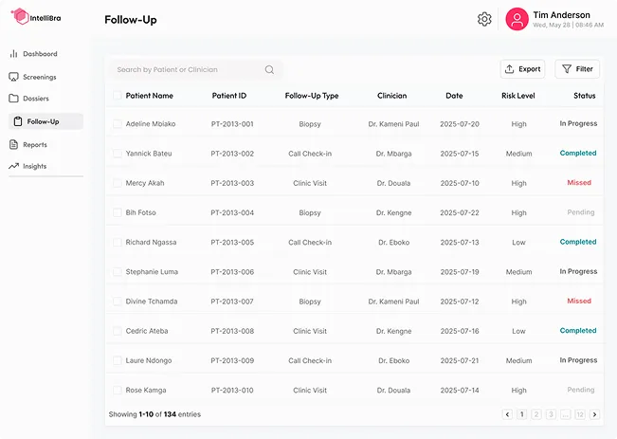Click the Pending status for Bih Fotso
Image resolution: width=617 pixels, height=439 pixels.
[581, 212]
